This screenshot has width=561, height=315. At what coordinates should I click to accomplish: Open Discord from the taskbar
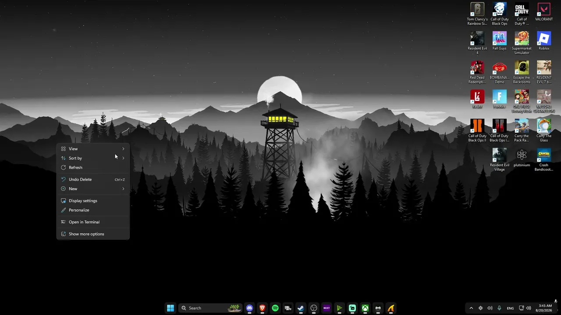tap(249, 308)
